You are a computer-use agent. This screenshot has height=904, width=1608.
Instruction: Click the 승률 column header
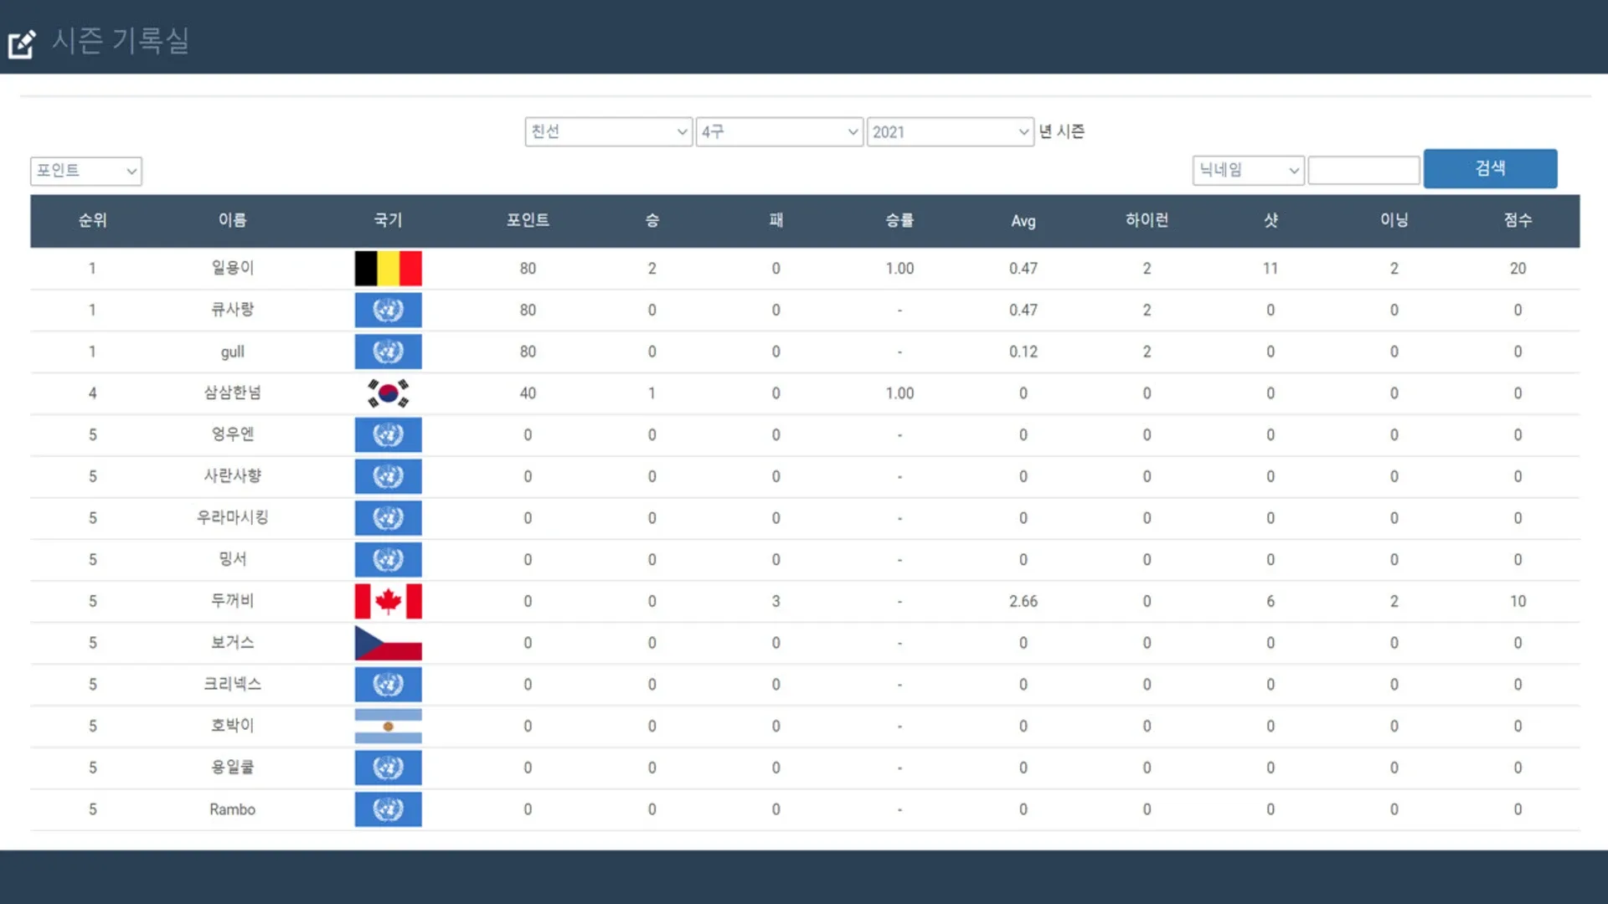(899, 220)
